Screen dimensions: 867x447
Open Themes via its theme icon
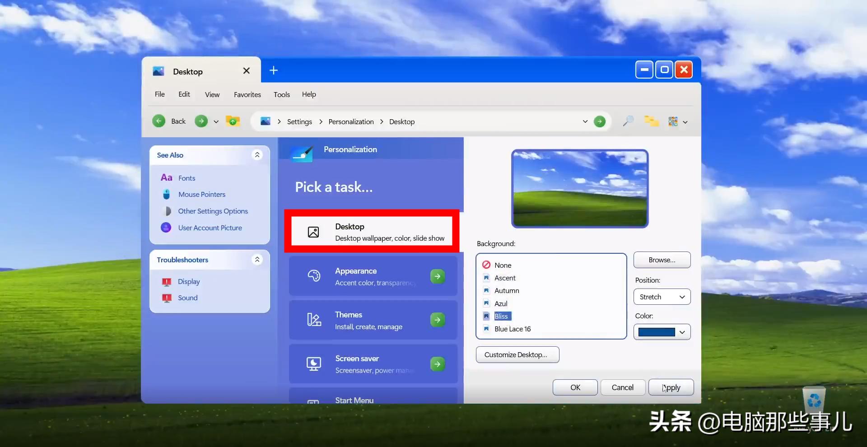click(x=314, y=320)
